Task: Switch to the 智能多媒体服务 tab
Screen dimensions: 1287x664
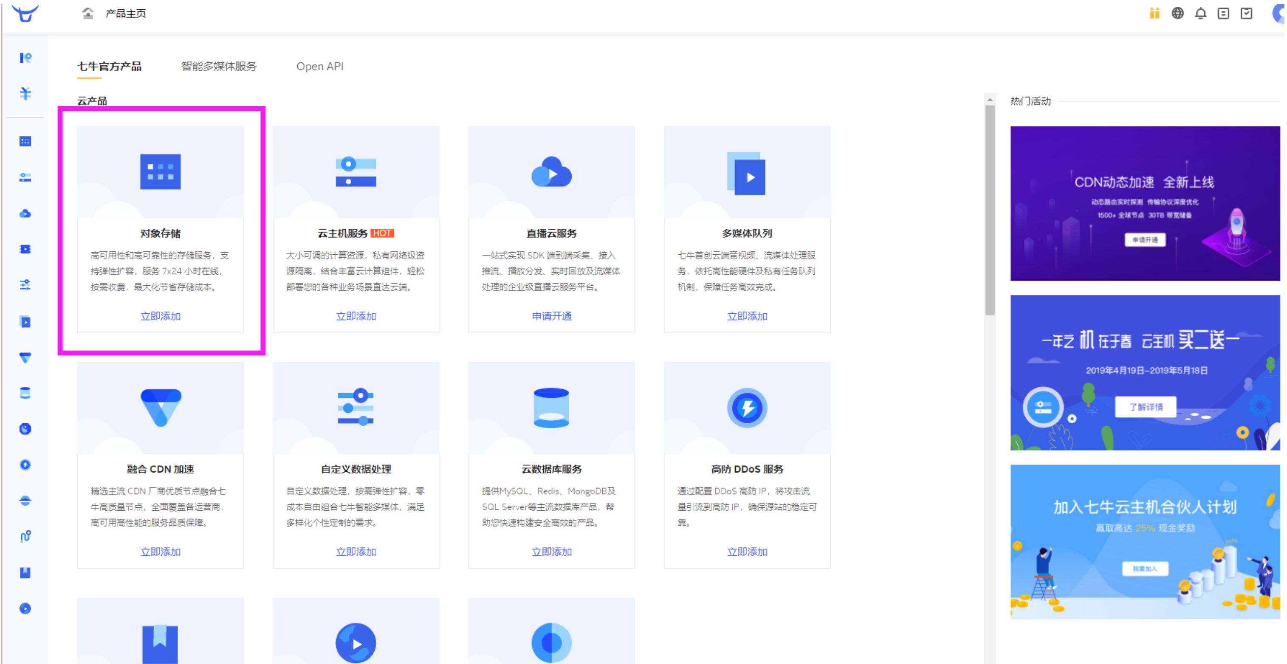Action: 219,66
